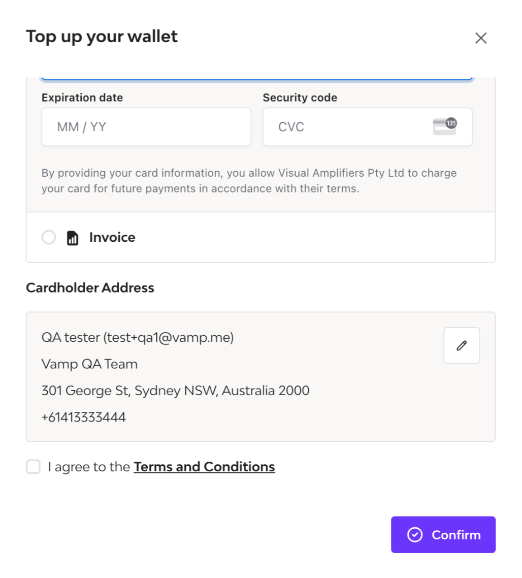Tick the agree to Terms checkbox

34,467
